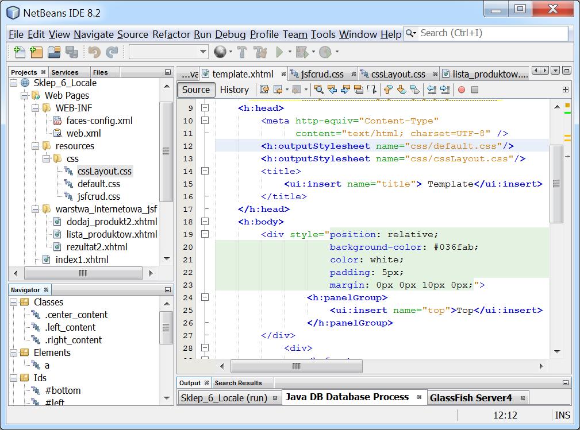Click the split editor icon above the scrollbar
This screenshot has height=430, width=580.
point(566,90)
